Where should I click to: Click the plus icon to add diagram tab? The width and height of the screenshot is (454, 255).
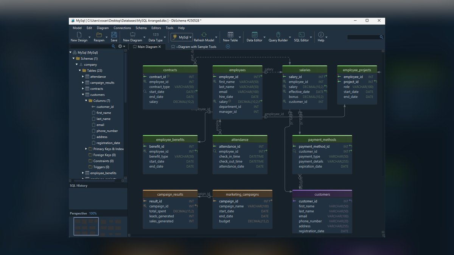228,46
